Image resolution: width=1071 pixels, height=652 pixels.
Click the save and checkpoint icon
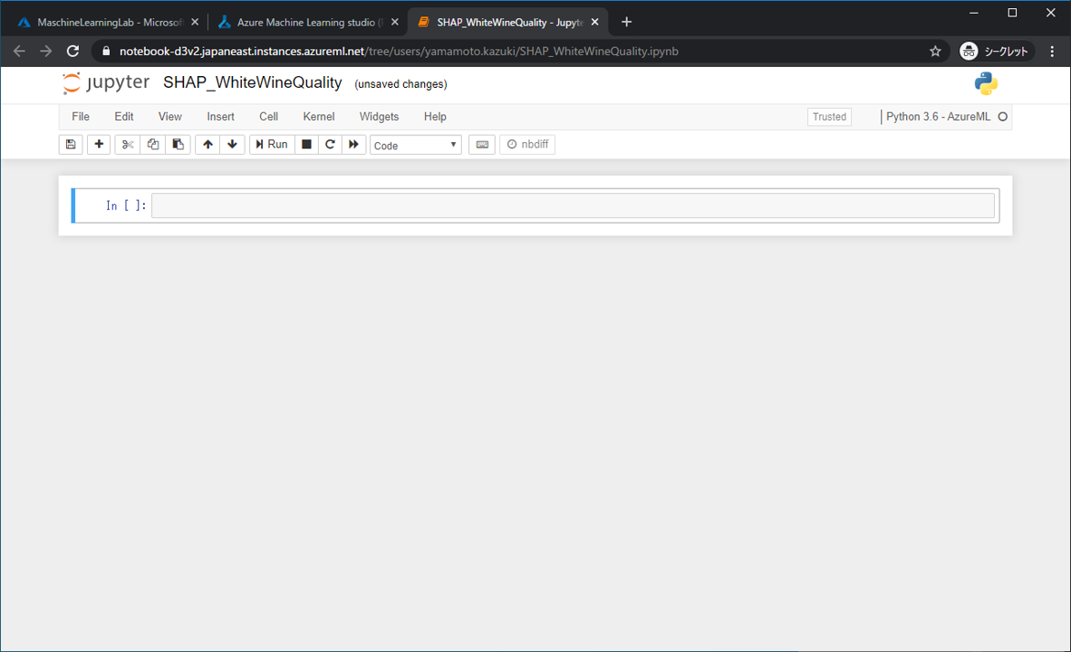point(71,145)
